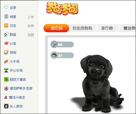Click the 发表 publish link
The height and width of the screenshot is (114, 136).
pos(31,26)
